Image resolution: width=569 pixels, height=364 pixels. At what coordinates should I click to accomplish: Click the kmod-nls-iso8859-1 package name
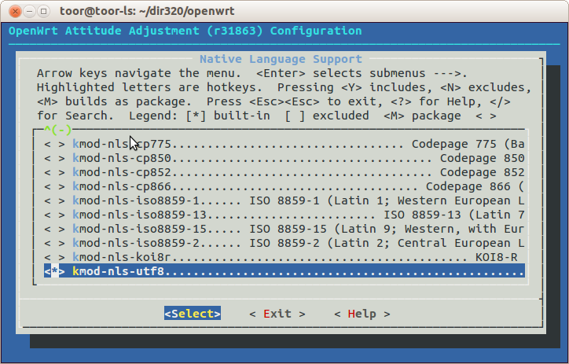coord(136,200)
